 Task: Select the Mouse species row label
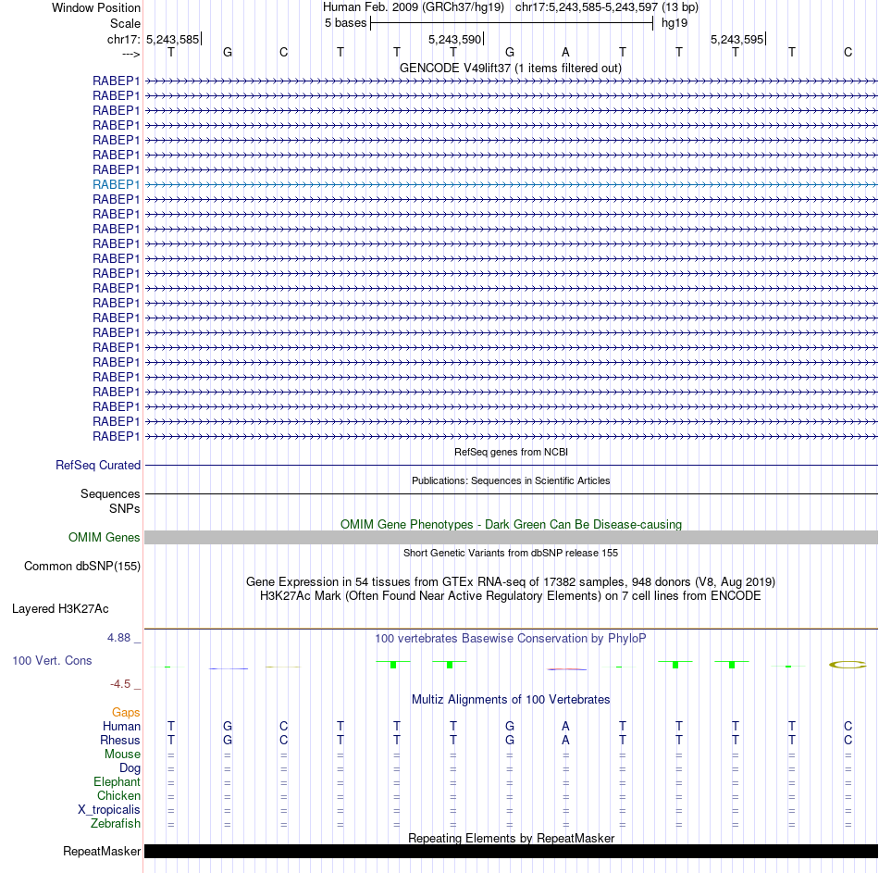coord(122,755)
